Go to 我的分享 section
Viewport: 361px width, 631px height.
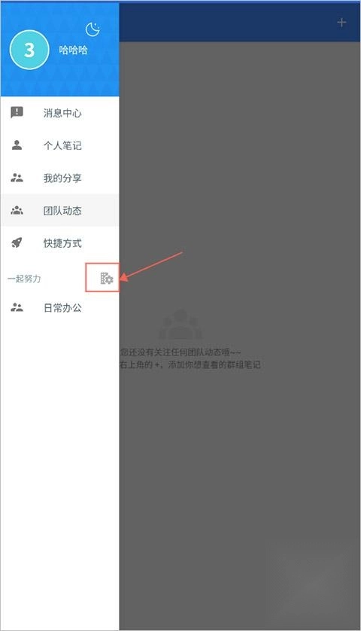tap(59, 178)
